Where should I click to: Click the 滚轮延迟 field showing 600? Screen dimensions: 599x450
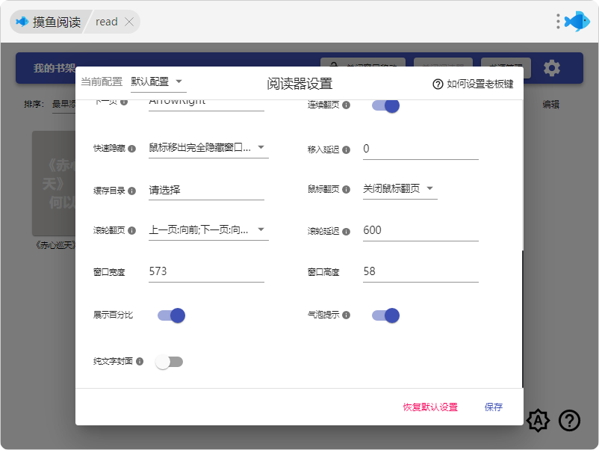(420, 231)
